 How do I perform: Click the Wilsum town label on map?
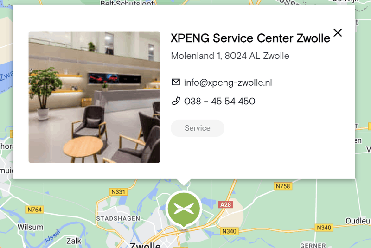(31, 227)
